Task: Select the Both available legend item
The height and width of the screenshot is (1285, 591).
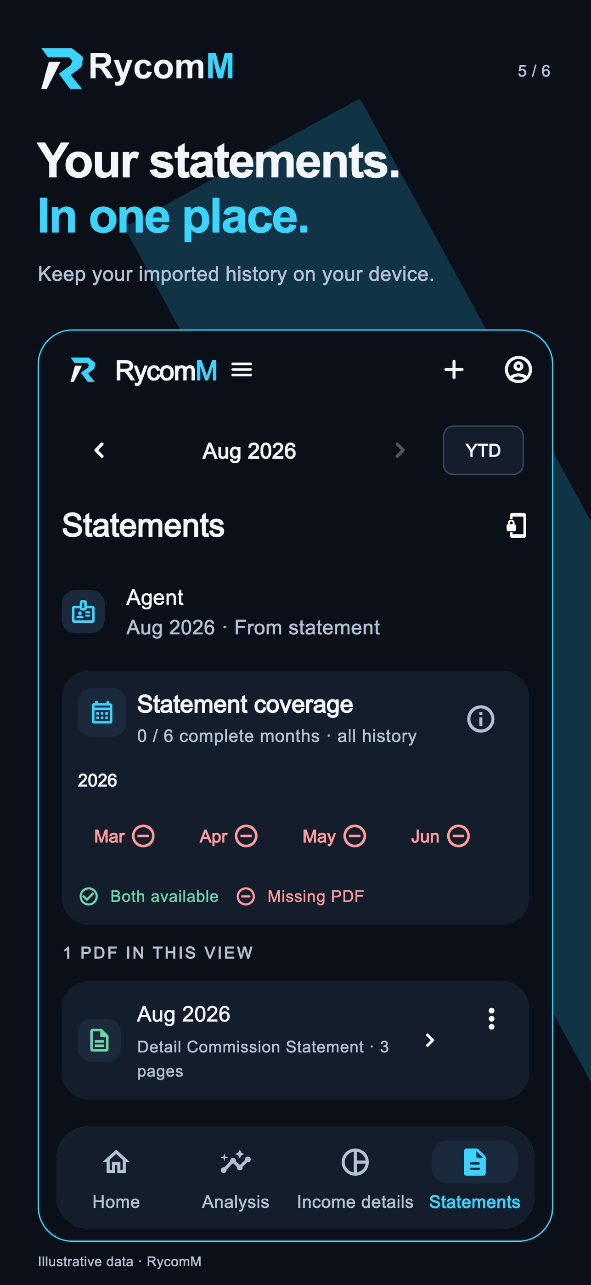Action: [x=149, y=896]
